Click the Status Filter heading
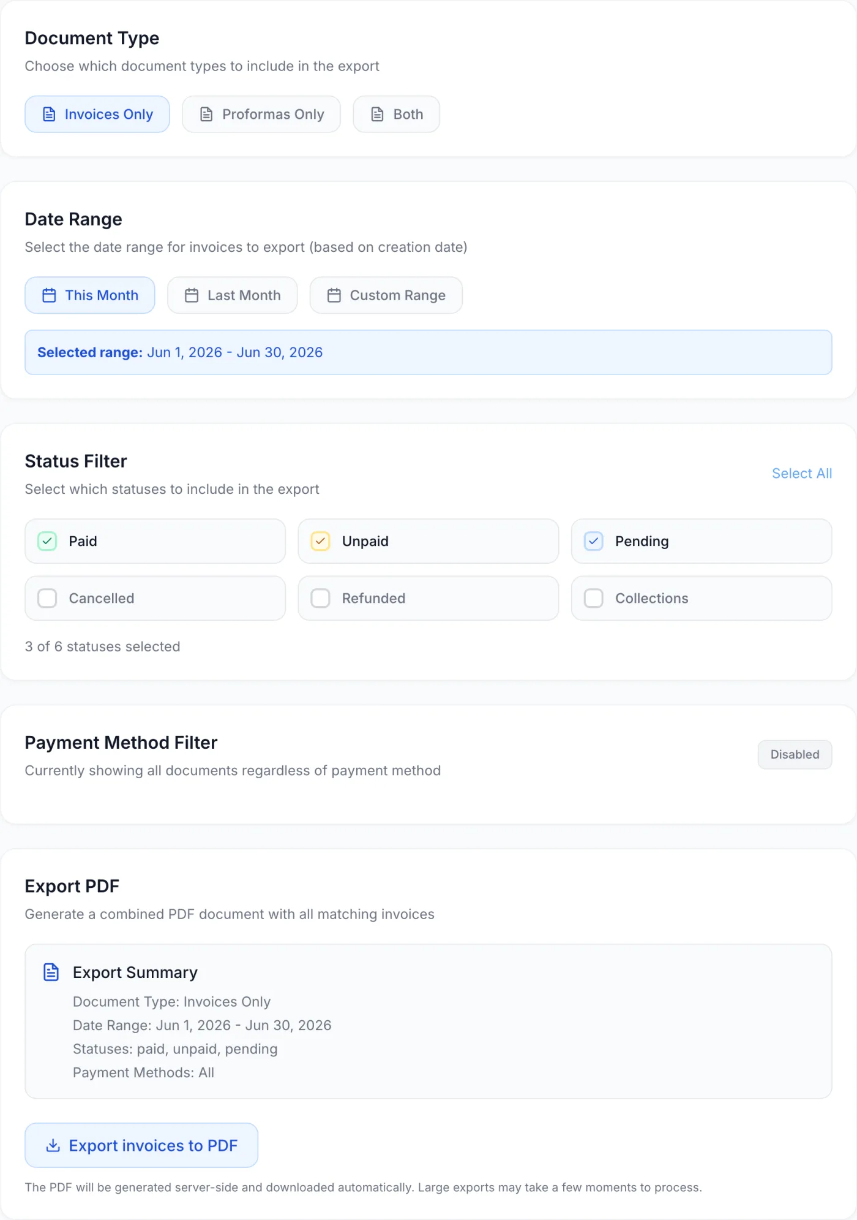Screen dimensions: 857x1220 (76, 461)
